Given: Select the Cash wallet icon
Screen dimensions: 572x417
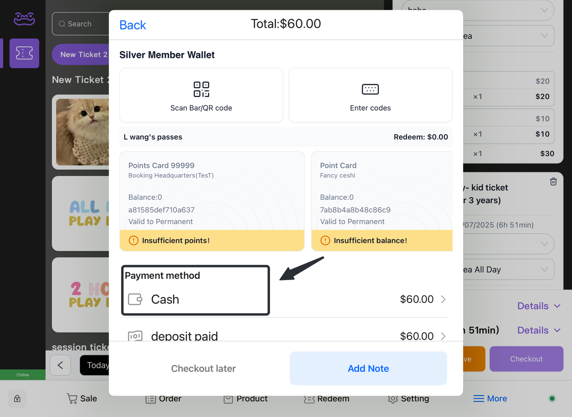Looking at the screenshot, I should (135, 299).
